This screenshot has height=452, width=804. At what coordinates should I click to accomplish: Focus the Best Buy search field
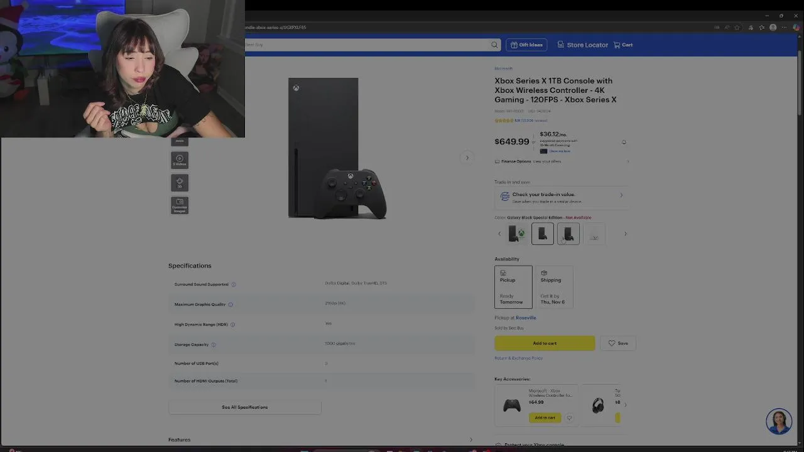tap(367, 45)
